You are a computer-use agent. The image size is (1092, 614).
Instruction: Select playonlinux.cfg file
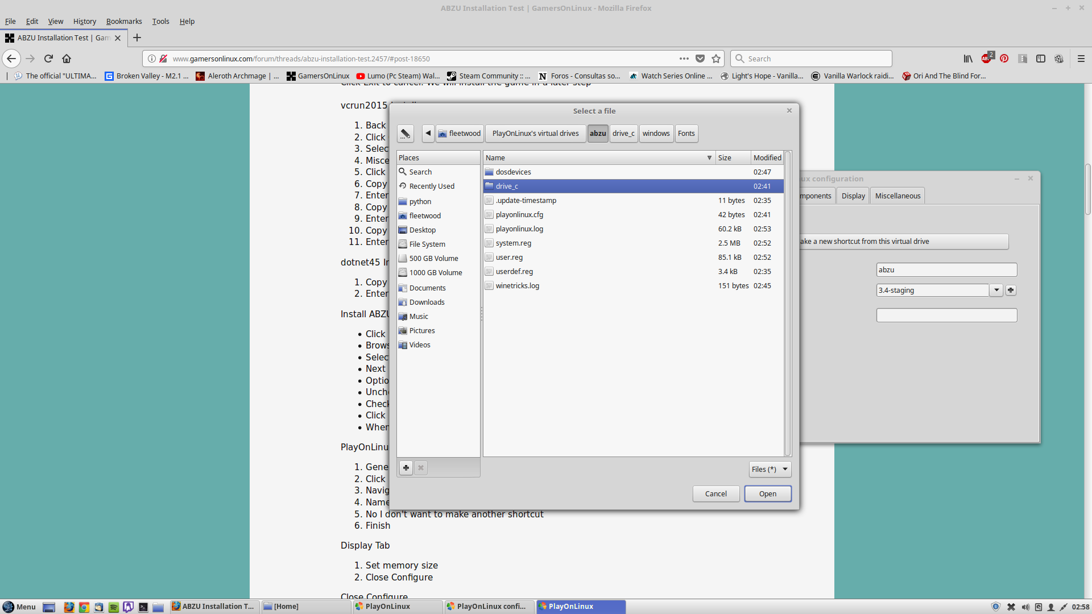pyautogui.click(x=634, y=214)
